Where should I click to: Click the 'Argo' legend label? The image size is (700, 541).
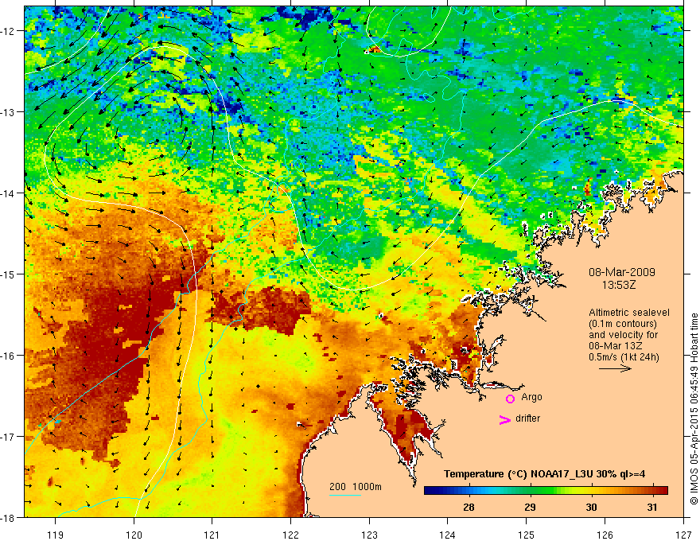point(531,397)
